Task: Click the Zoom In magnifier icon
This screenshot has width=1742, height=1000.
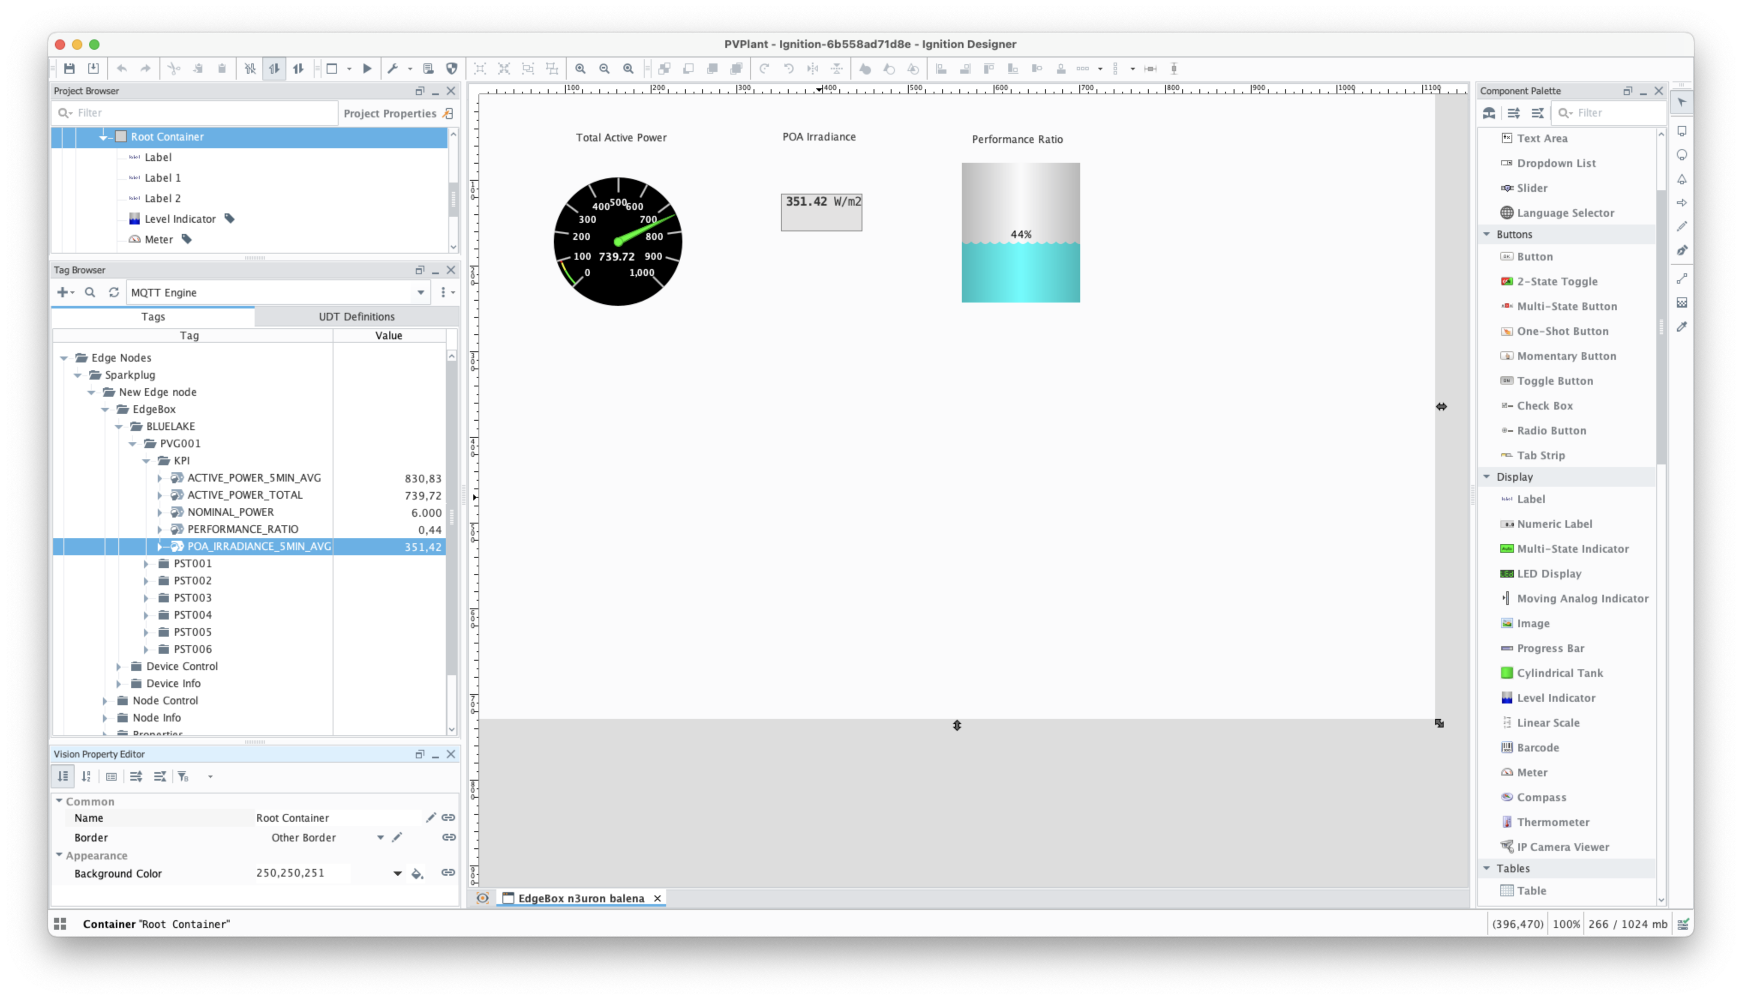Action: pos(580,69)
